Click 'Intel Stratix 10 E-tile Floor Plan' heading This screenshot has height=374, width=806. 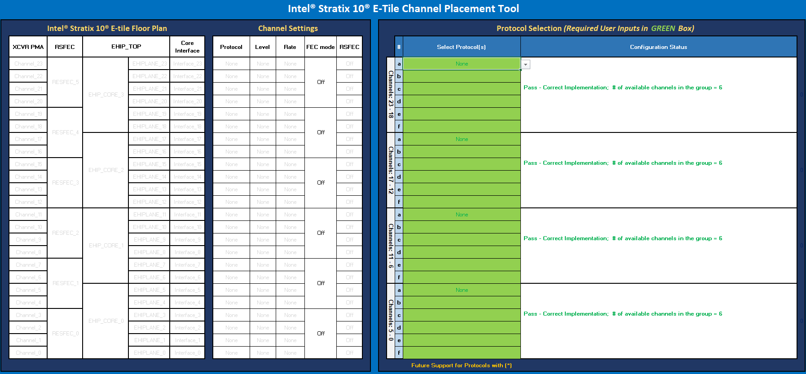(x=107, y=28)
